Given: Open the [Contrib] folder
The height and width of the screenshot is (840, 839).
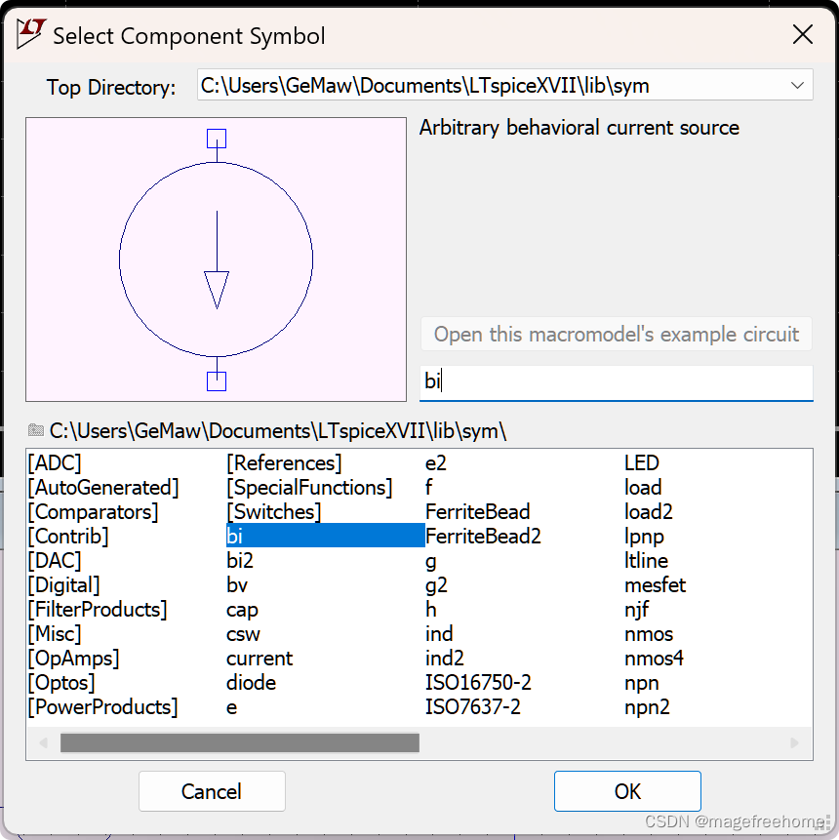Looking at the screenshot, I should 68,537.
